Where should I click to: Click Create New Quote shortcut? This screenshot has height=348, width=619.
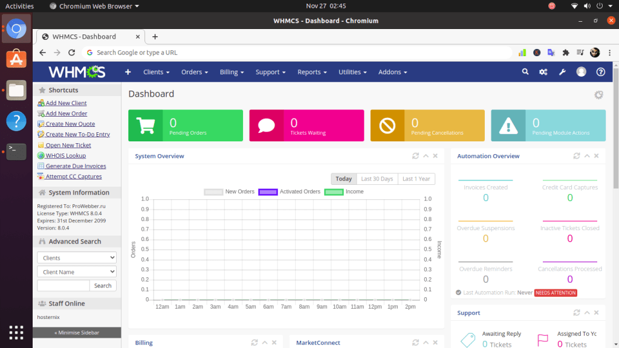tap(66, 124)
